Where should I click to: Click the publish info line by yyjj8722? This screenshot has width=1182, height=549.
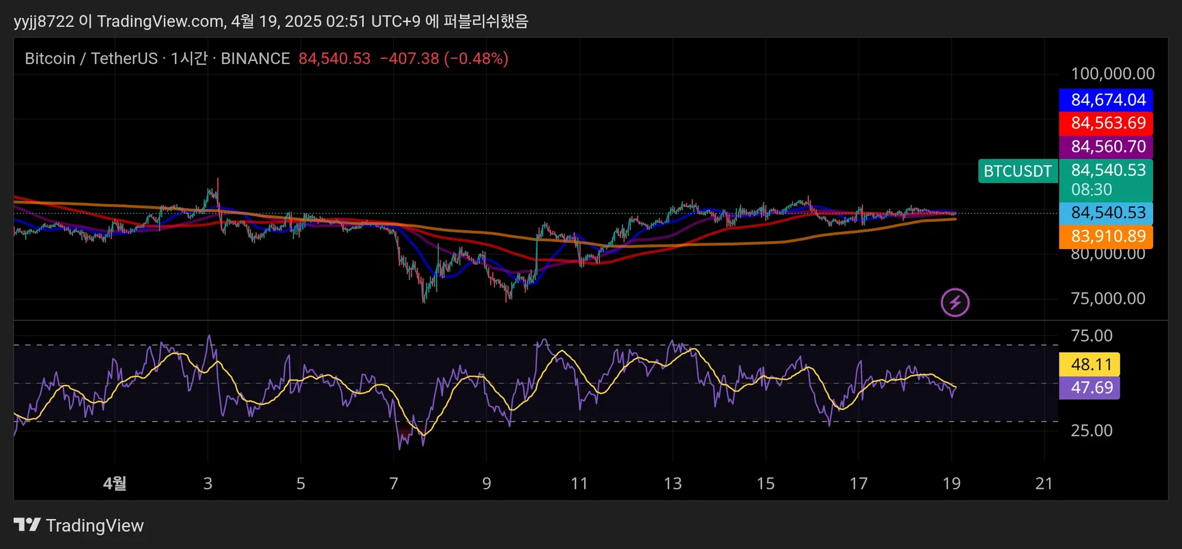coord(271,22)
